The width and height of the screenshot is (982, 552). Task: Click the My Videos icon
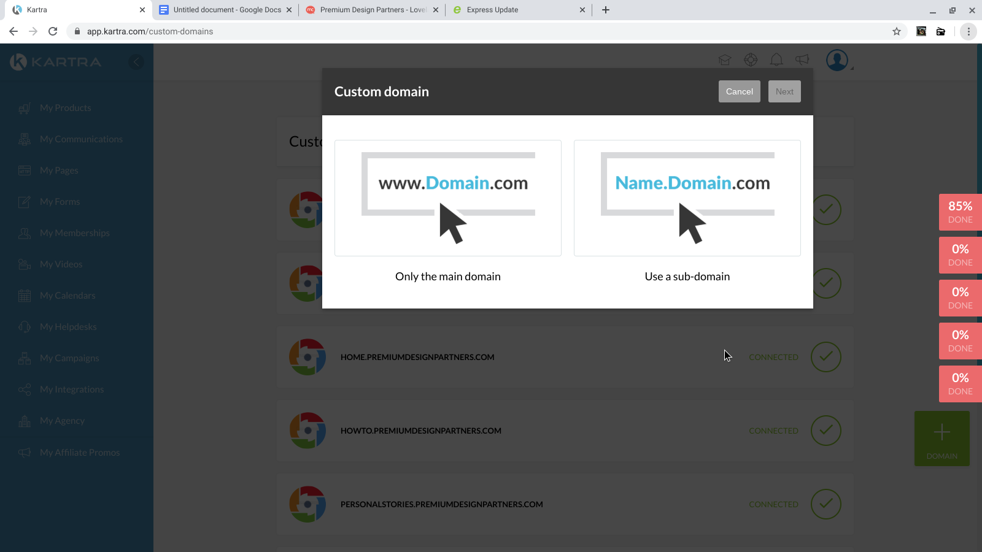click(25, 264)
